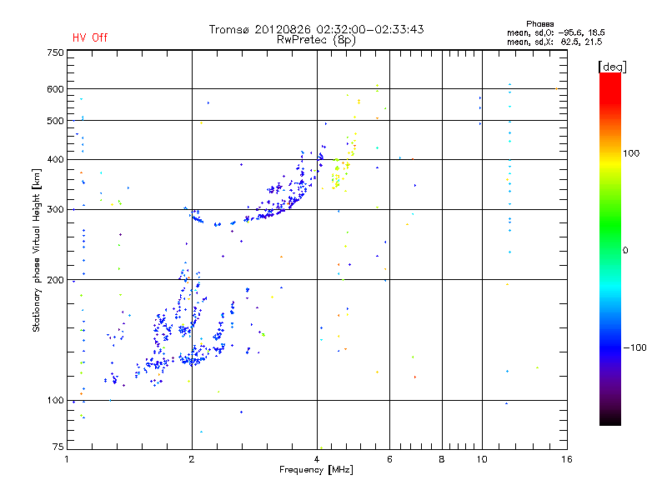Click the "Frequency [MHz]" axis title
The height and width of the screenshot is (500, 667).
point(317,470)
